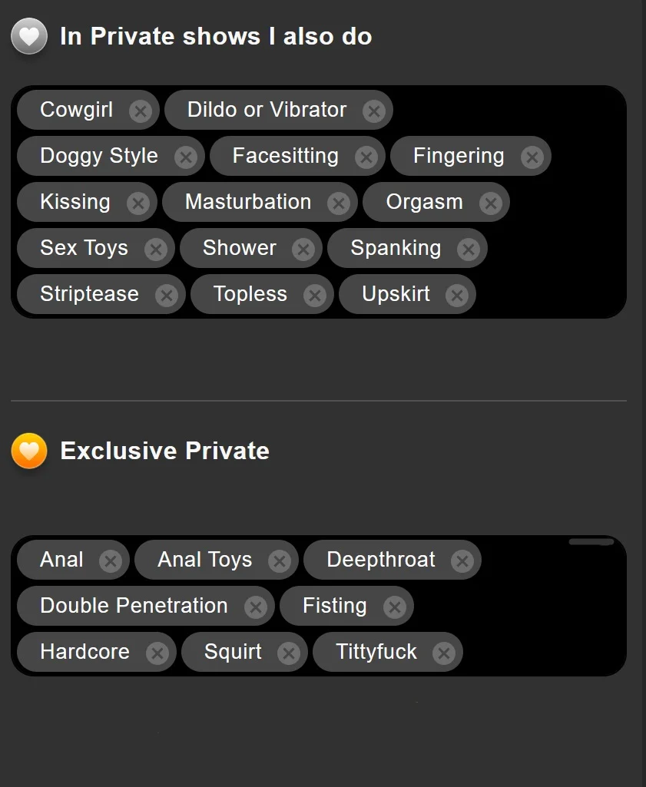Screen dimensions: 646x787
Task: Click the Squirt tag label
Action: point(233,652)
